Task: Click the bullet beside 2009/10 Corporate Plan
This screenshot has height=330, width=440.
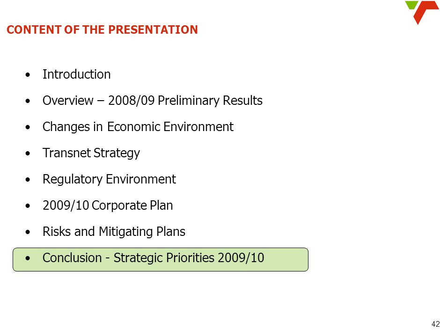Action: click(x=28, y=205)
